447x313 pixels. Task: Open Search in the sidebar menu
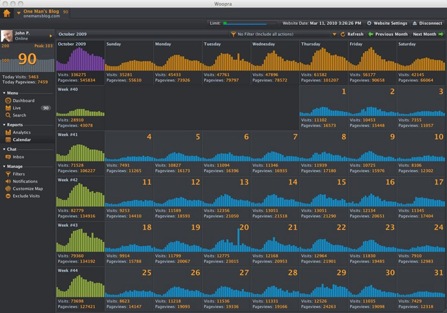(19, 115)
